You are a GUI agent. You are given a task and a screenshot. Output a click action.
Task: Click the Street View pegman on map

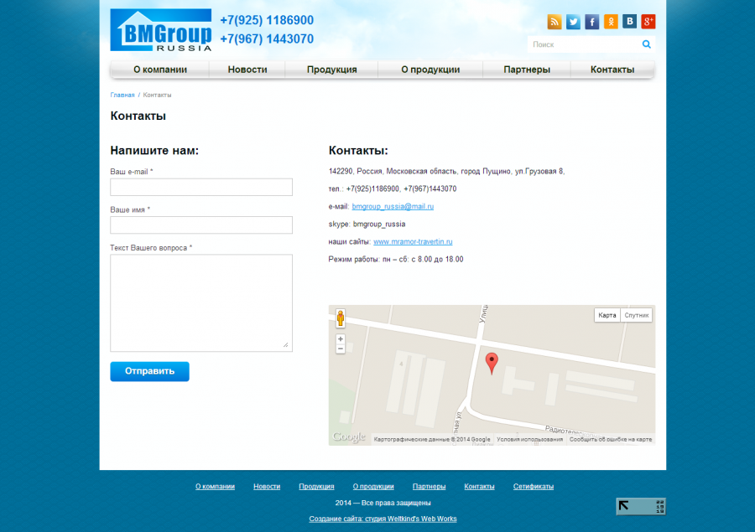click(341, 318)
